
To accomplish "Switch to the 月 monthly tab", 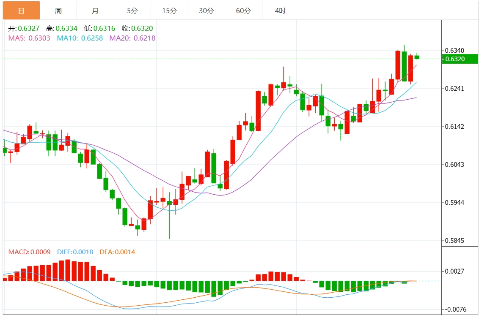I will pos(95,11).
